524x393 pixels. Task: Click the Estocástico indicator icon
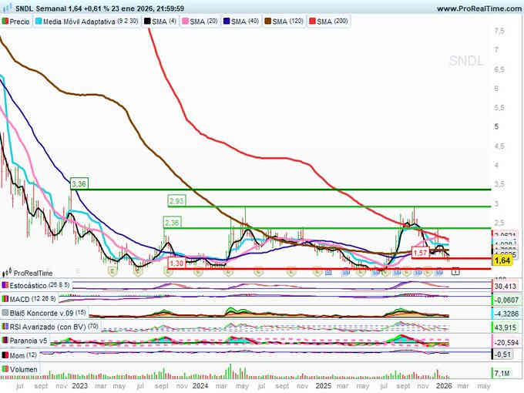point(6,285)
